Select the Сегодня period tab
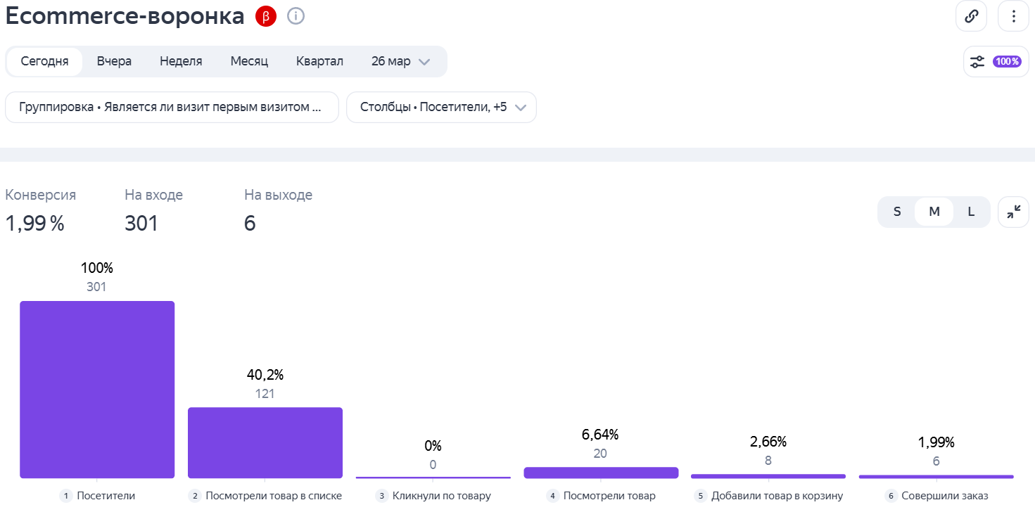The height and width of the screenshot is (519, 1035). (x=44, y=61)
